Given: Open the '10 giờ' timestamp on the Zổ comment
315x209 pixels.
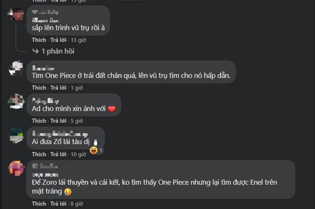Looking at the screenshot, I should pos(78,154).
